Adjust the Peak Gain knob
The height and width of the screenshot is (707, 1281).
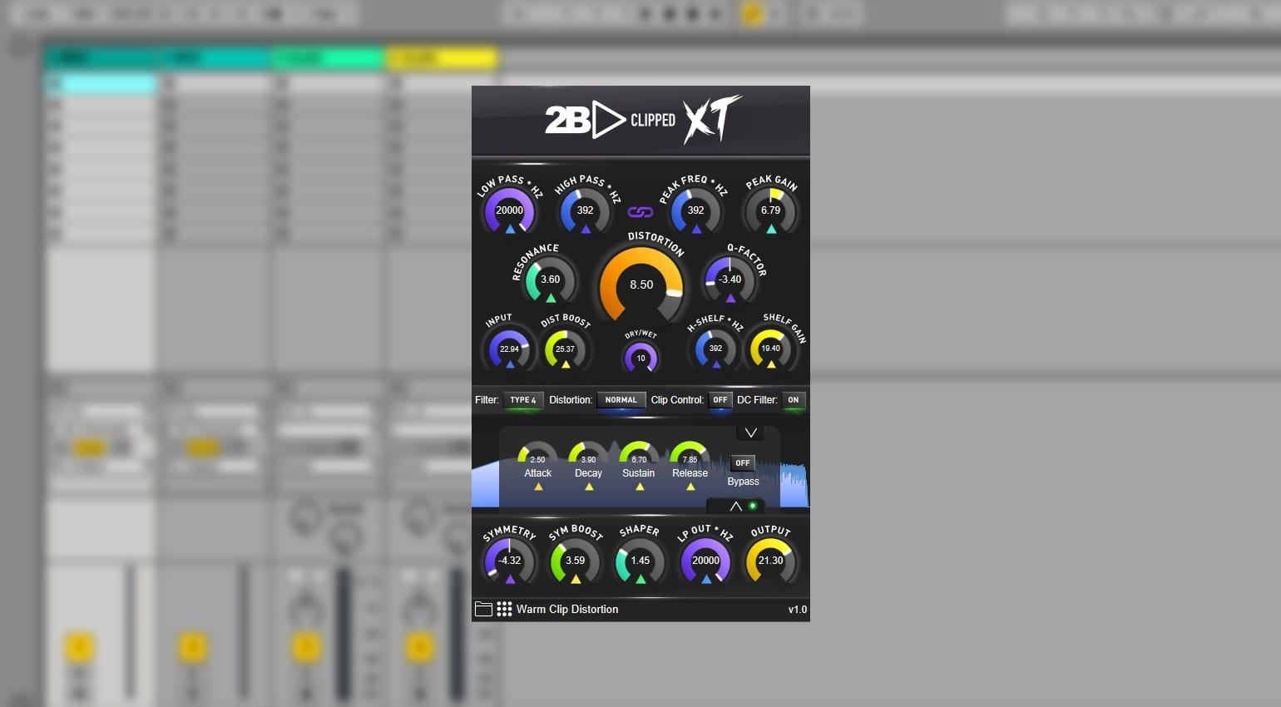click(x=771, y=210)
